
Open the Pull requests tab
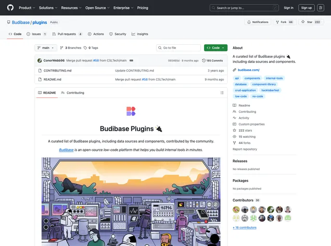(67, 34)
